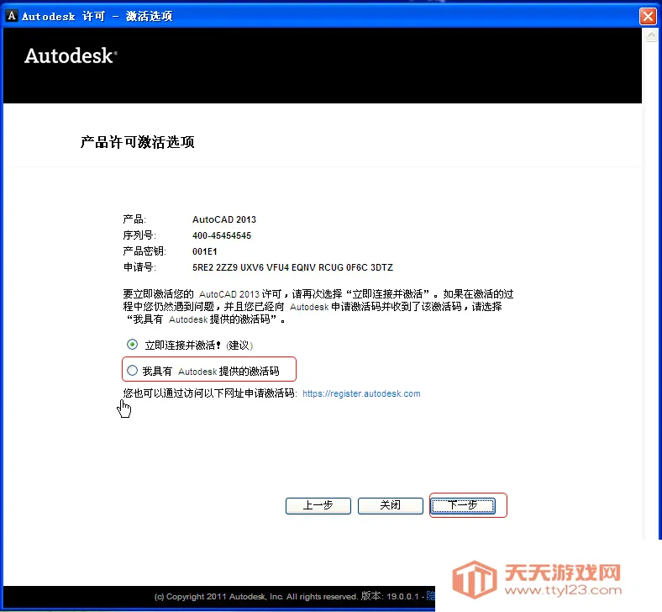
Task: Click the Autodesk A icon in title bar
Action: pos(12,16)
